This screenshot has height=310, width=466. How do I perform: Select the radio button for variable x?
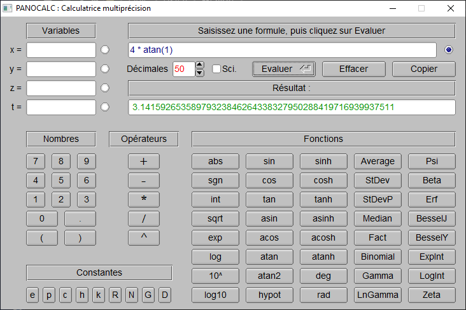coord(106,50)
